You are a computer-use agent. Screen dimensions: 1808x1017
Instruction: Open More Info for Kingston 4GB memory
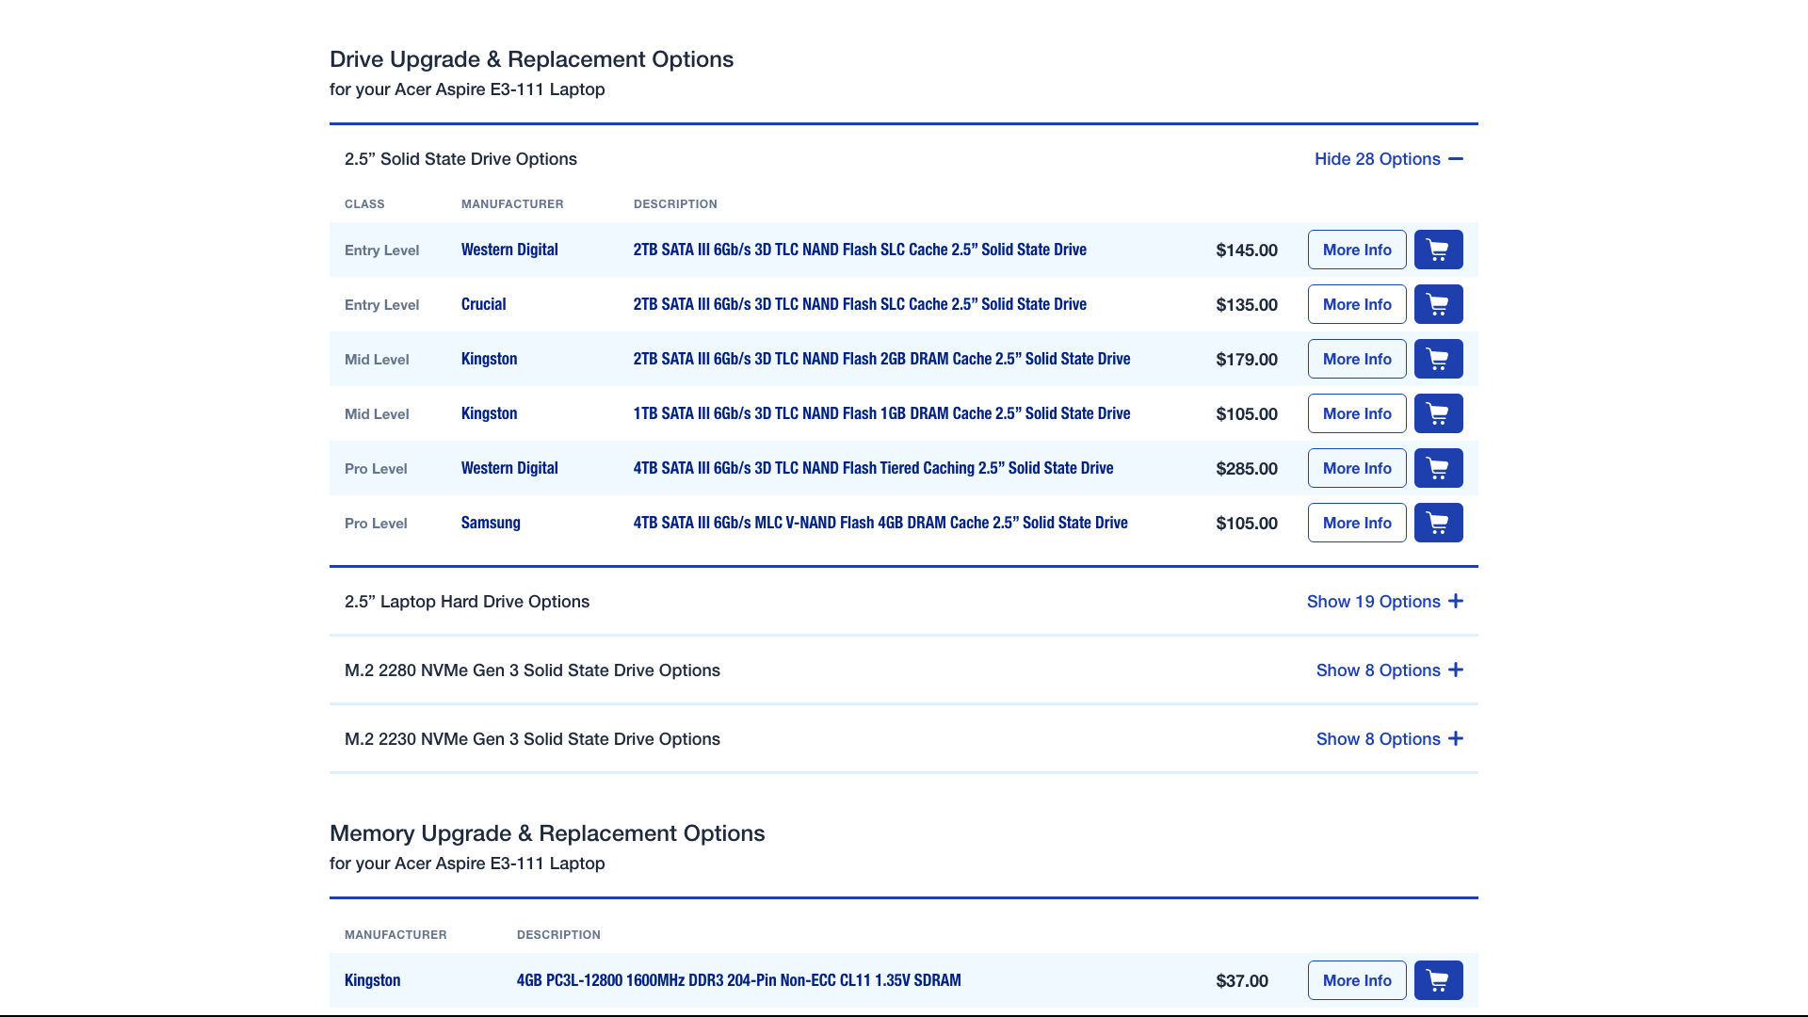point(1357,980)
